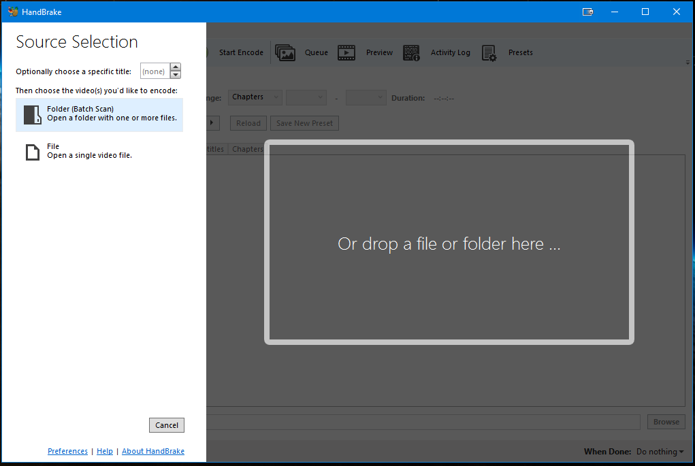The image size is (695, 466).
Task: Click the Presets toolbar label
Action: (520, 52)
